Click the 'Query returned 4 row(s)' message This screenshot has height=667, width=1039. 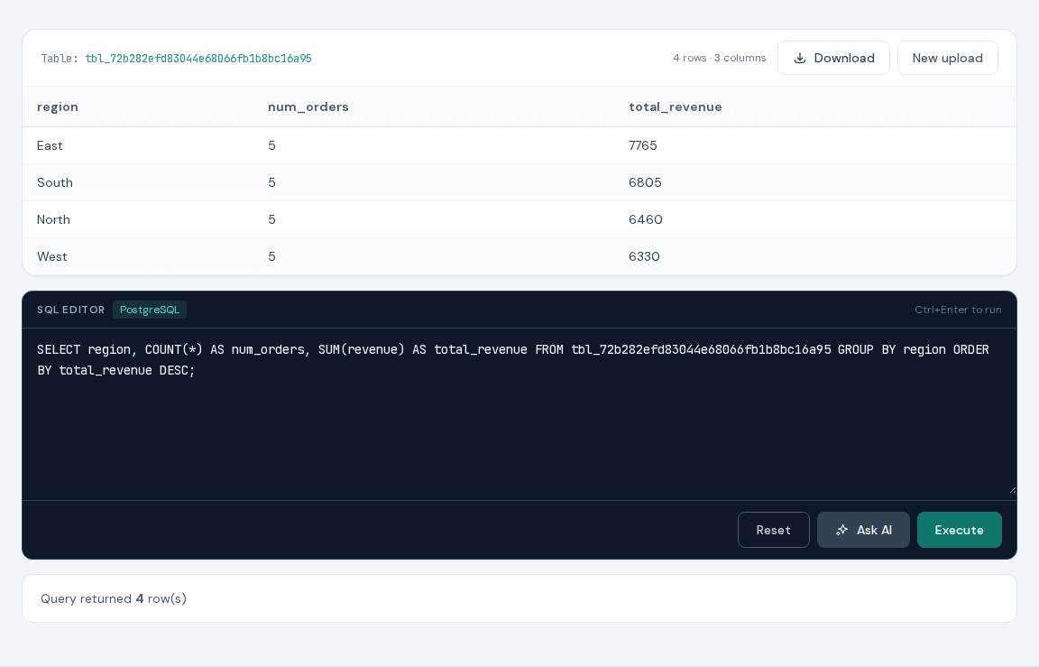click(x=114, y=598)
